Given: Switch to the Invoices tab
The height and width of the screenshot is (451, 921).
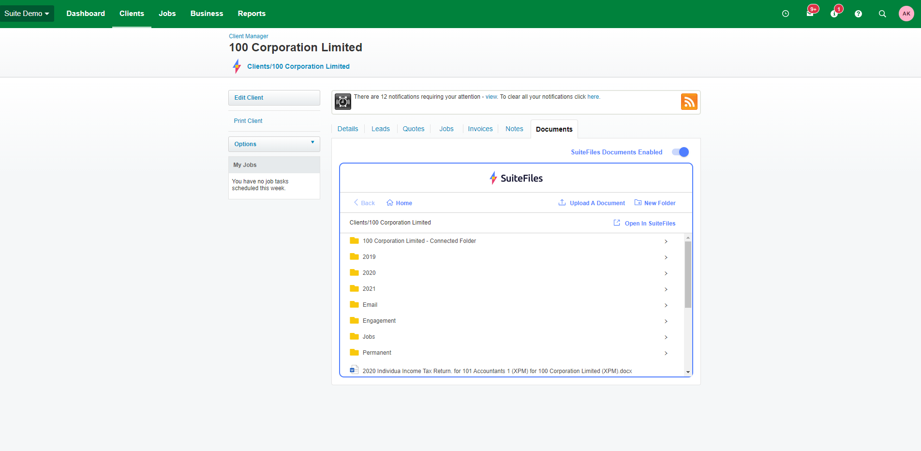Looking at the screenshot, I should (480, 129).
